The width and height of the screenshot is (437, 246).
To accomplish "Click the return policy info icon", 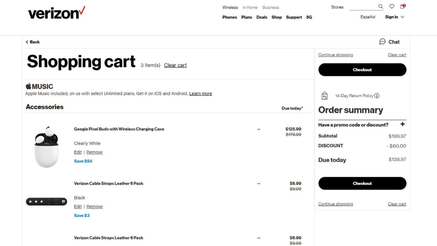I will pyautogui.click(x=377, y=96).
